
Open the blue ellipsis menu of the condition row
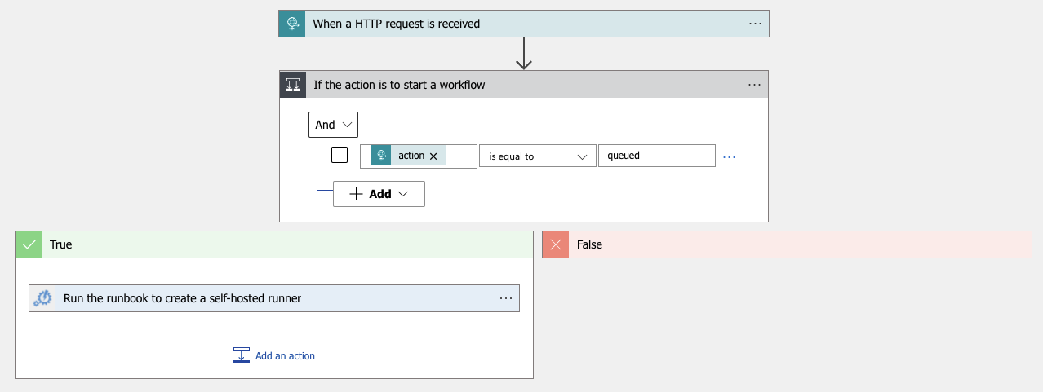(x=730, y=156)
